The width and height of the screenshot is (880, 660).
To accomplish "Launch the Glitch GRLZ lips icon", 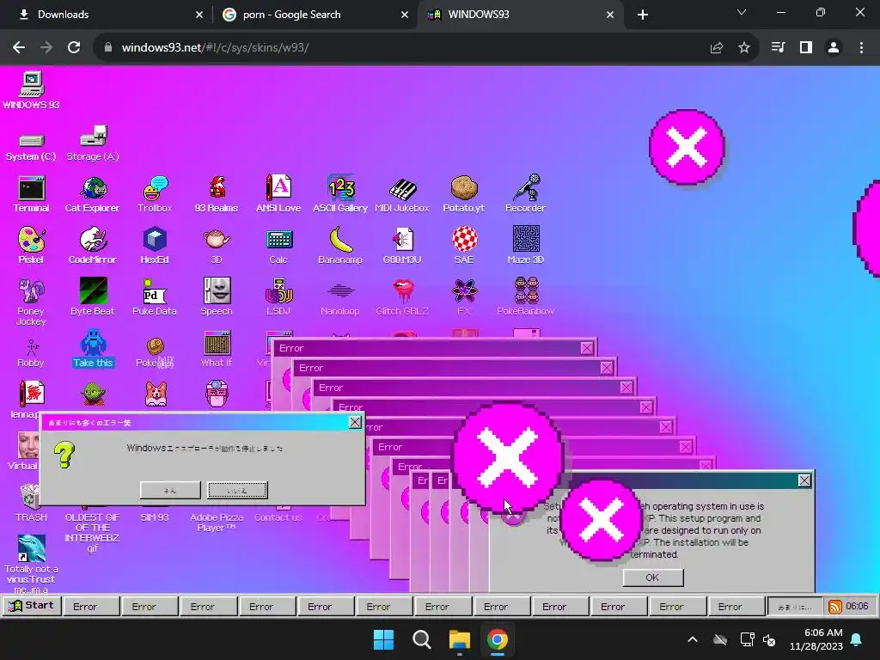I will point(402,297).
